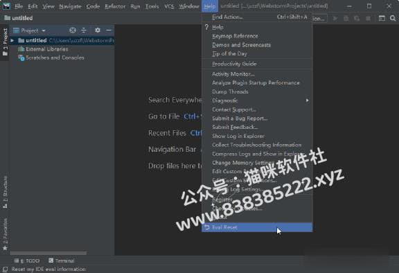Image resolution: width=399 pixels, height=273 pixels.
Task: Open the TODO tool window button
Action: (x=27, y=261)
